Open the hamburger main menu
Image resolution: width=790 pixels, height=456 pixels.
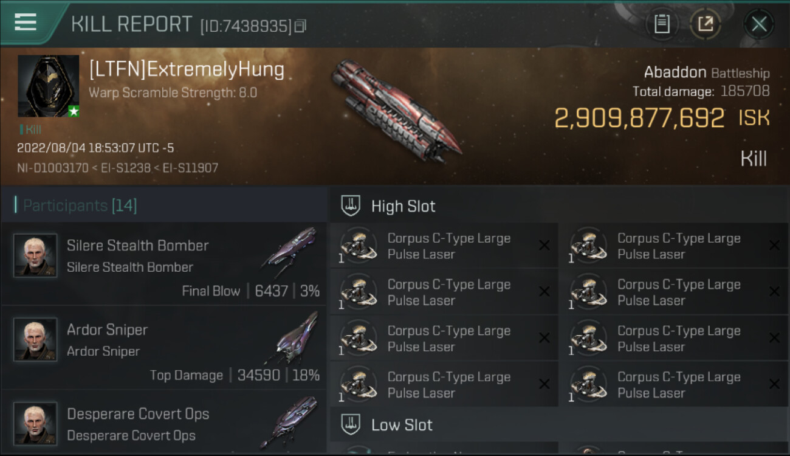[26, 22]
